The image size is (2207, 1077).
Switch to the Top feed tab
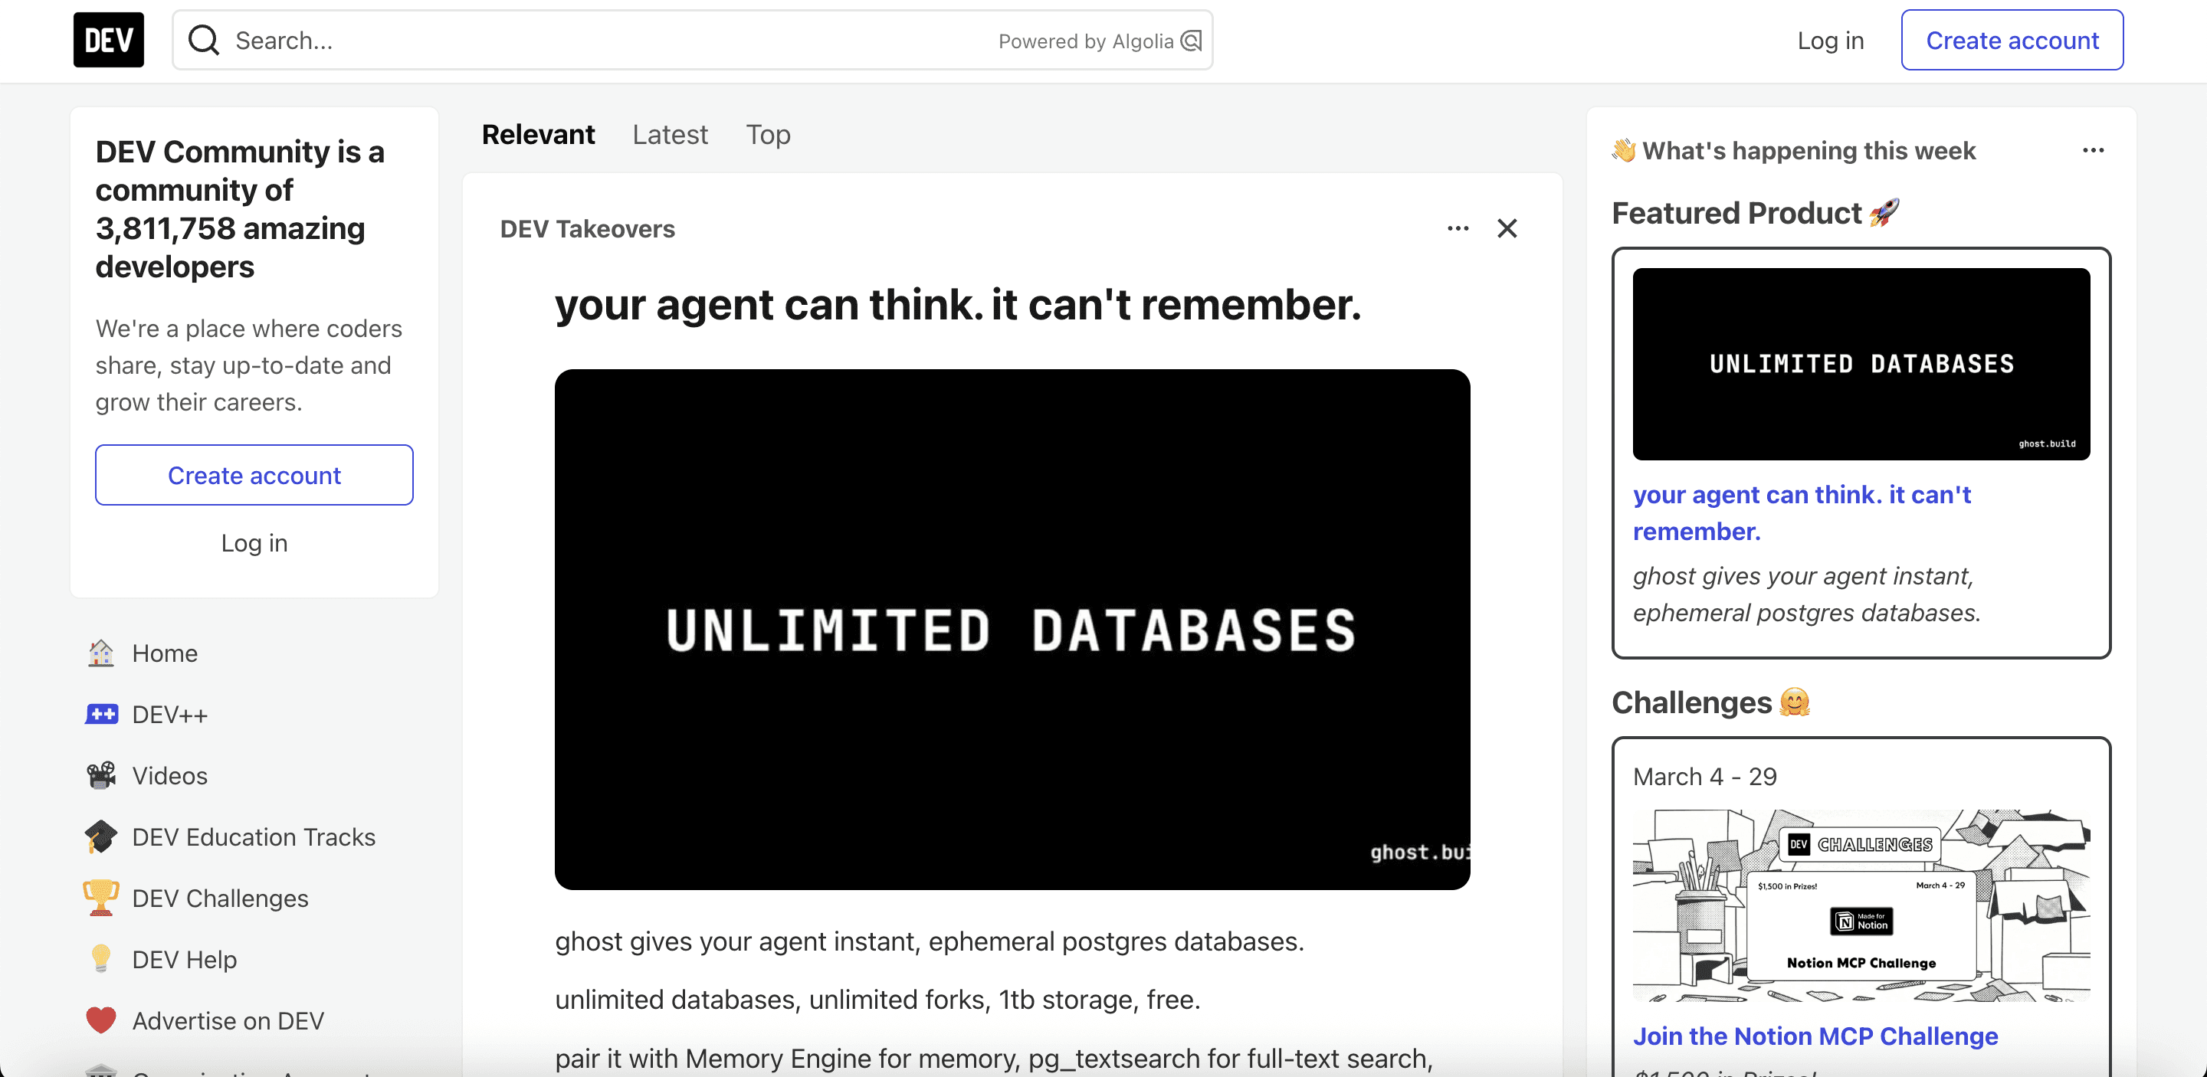tap(768, 134)
